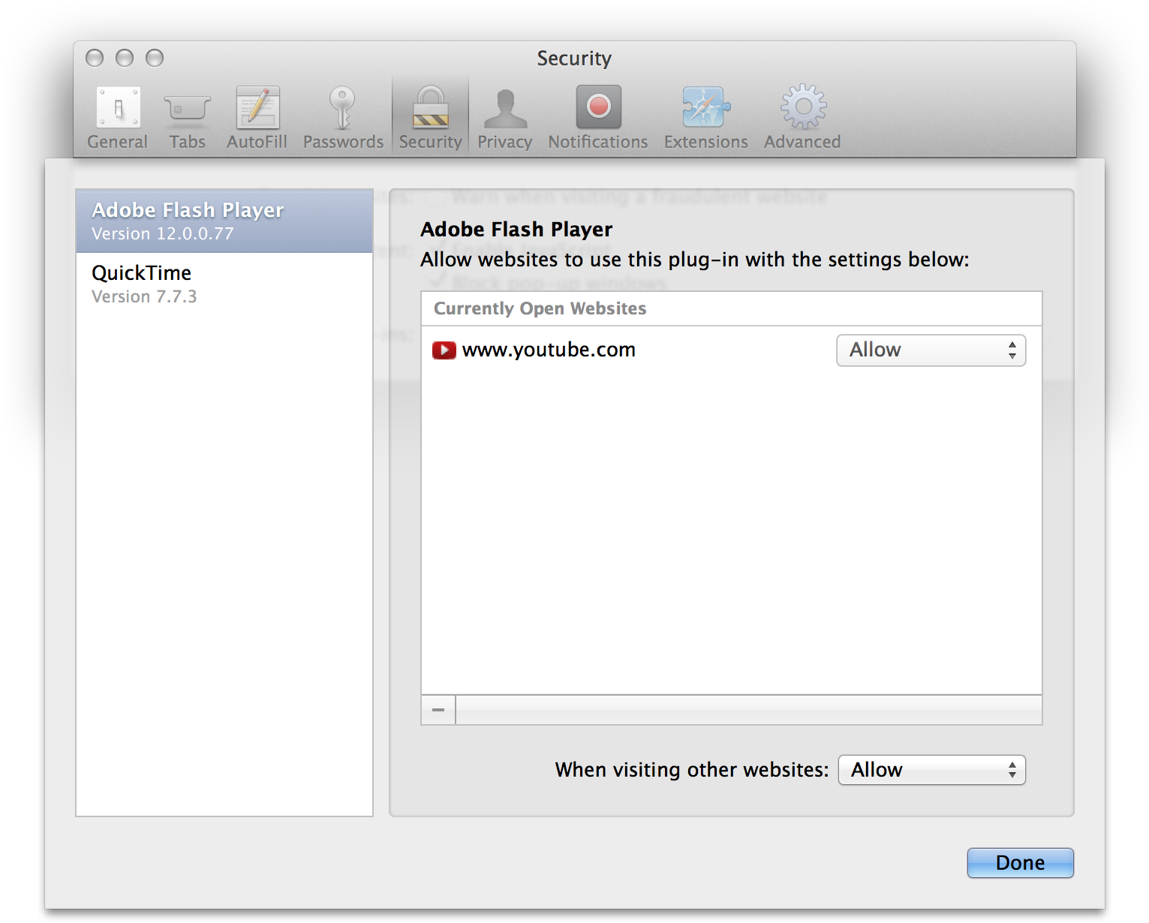This screenshot has width=1149, height=923.
Task: Switch to the Tabs preferences icon
Action: click(x=187, y=118)
